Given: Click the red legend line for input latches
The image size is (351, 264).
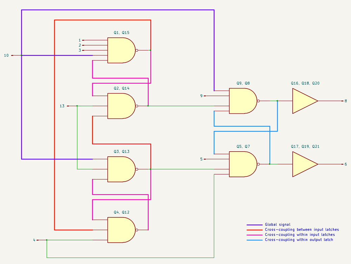Looking at the screenshot, I should (254, 230).
